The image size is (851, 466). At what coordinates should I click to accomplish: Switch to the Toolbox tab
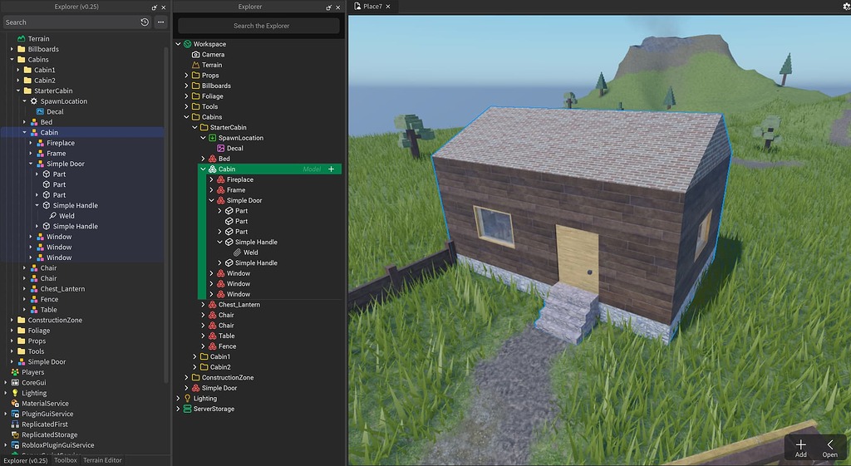pos(65,460)
